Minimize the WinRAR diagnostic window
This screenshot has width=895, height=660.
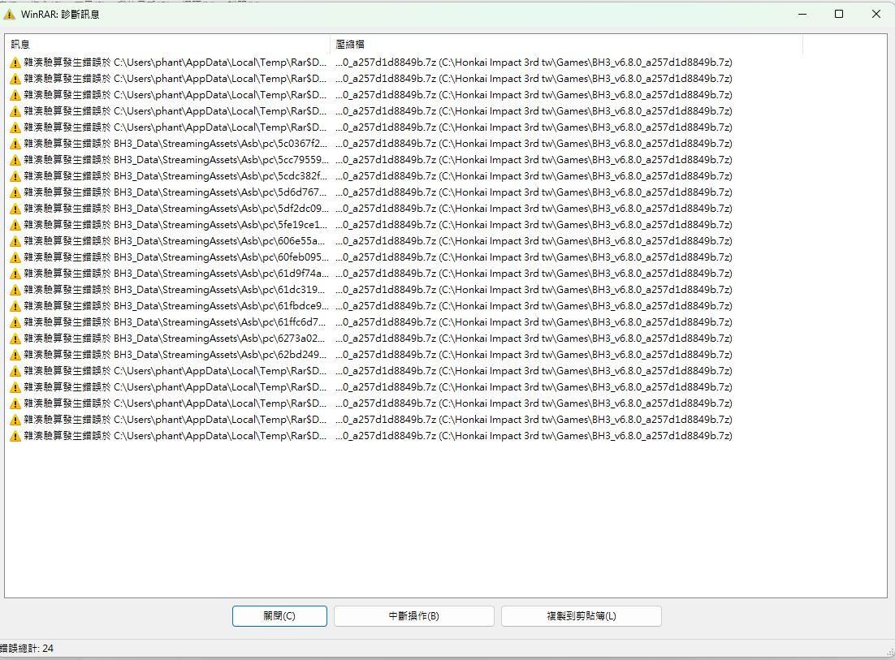pos(802,14)
